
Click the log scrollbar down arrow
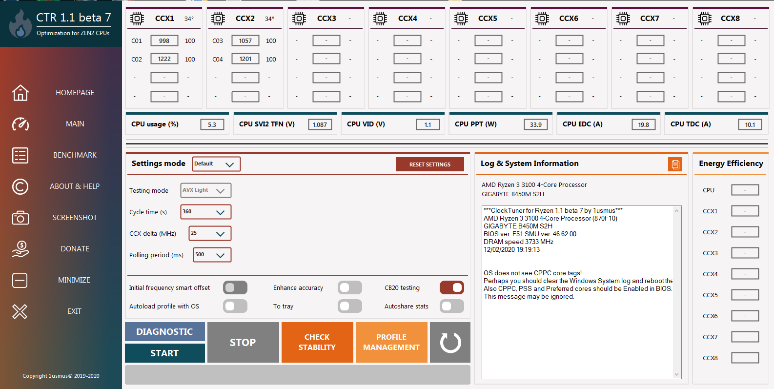pyautogui.click(x=676, y=374)
